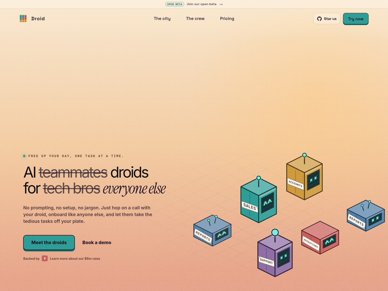This screenshot has height=291, width=388.
Task: Follow the Join our open beta link
Action: (202, 4)
